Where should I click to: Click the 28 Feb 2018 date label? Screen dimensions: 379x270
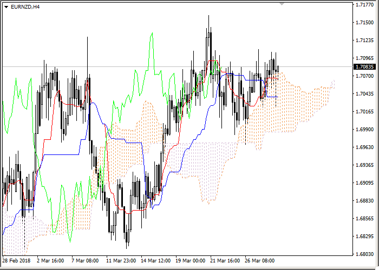(16, 261)
